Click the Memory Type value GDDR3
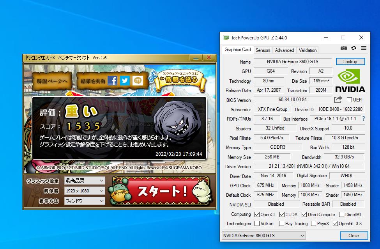The height and width of the screenshot is (249, 380). [278, 147]
